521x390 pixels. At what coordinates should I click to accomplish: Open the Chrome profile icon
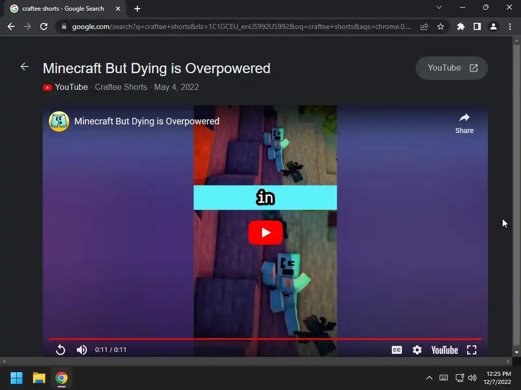(x=494, y=26)
